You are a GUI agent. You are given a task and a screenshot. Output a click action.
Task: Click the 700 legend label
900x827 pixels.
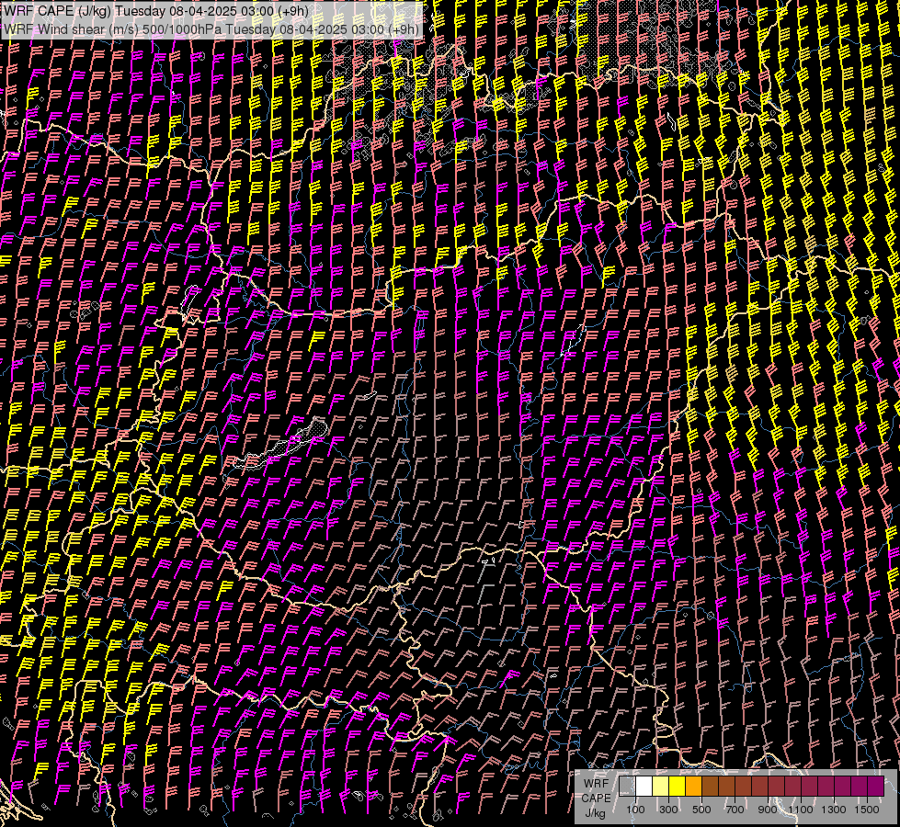(x=735, y=810)
